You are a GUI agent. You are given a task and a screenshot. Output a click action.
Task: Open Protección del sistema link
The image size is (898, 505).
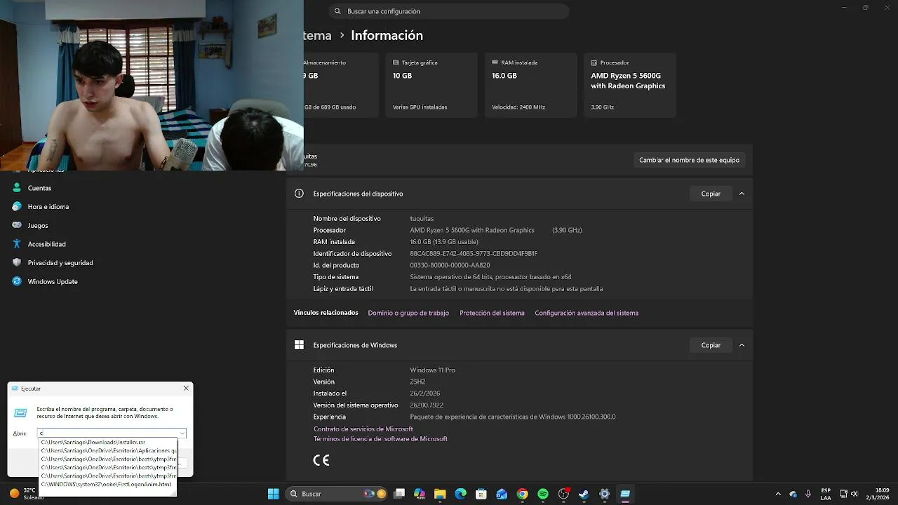(x=492, y=313)
